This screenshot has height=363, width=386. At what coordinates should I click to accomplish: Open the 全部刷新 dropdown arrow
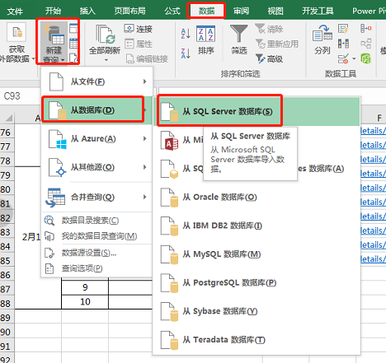tap(106, 60)
